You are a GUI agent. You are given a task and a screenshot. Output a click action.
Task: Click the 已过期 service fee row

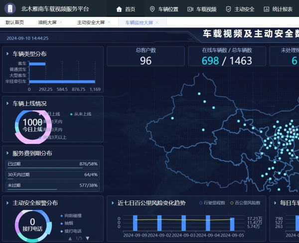pyautogui.click(x=52, y=164)
